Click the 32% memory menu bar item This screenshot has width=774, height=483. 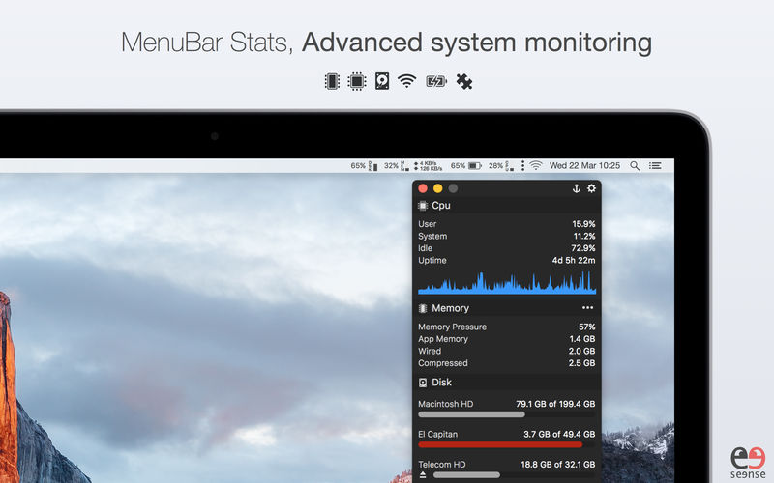tap(397, 165)
